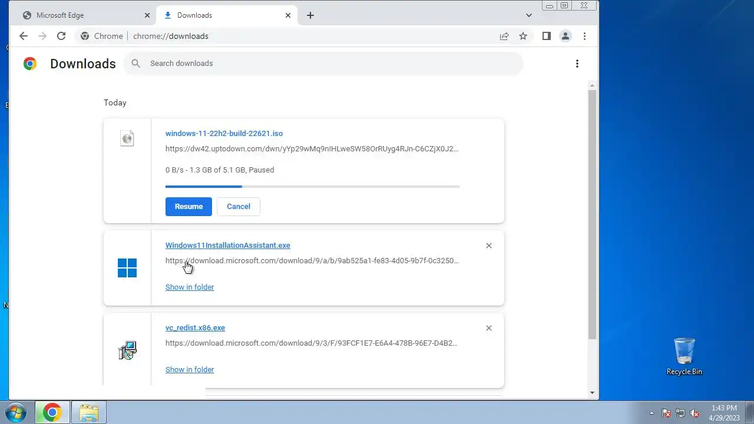Open a new tab with plus button
The image size is (754, 424).
(310, 15)
